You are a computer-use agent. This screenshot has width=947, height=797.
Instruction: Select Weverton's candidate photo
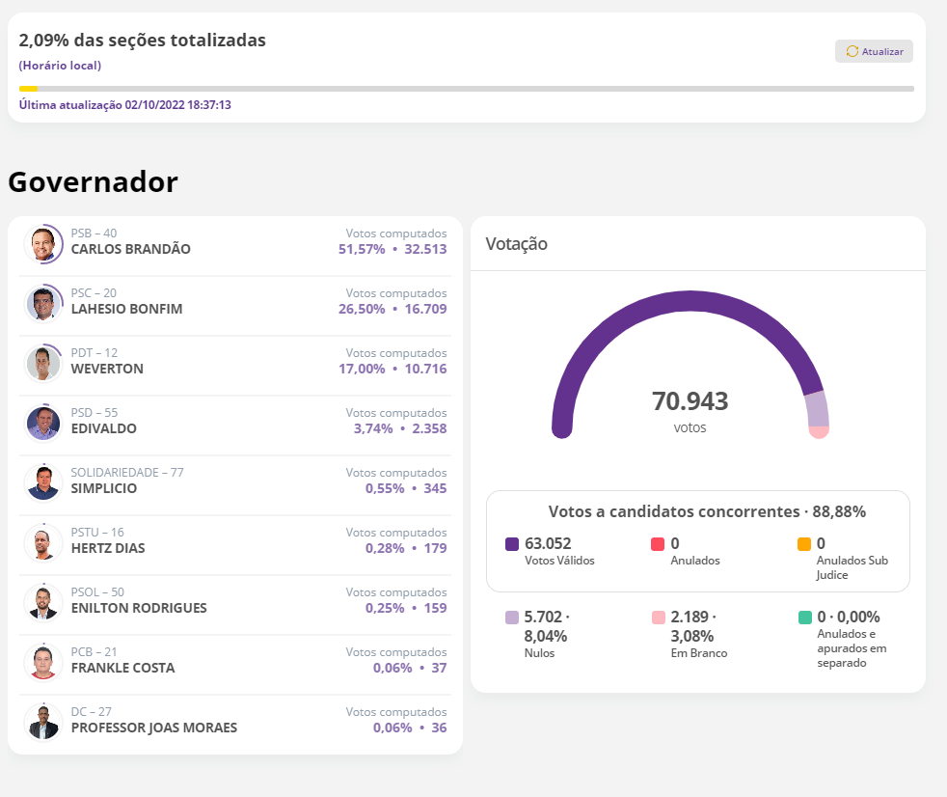[x=43, y=364]
